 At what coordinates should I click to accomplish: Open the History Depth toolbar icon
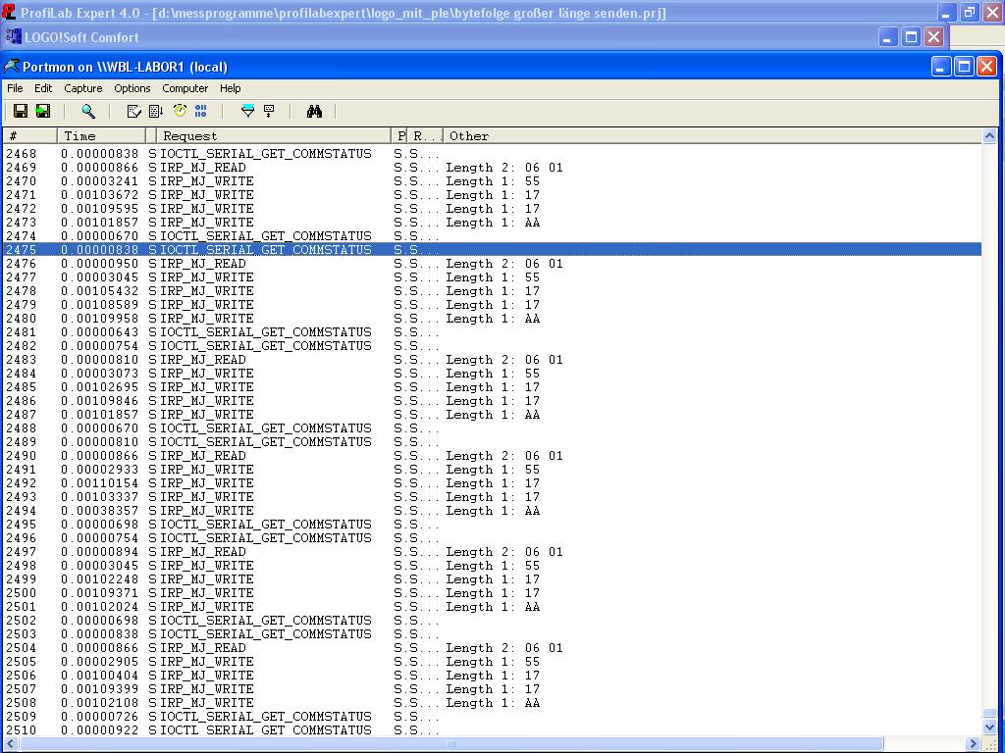pyautogui.click(x=269, y=112)
